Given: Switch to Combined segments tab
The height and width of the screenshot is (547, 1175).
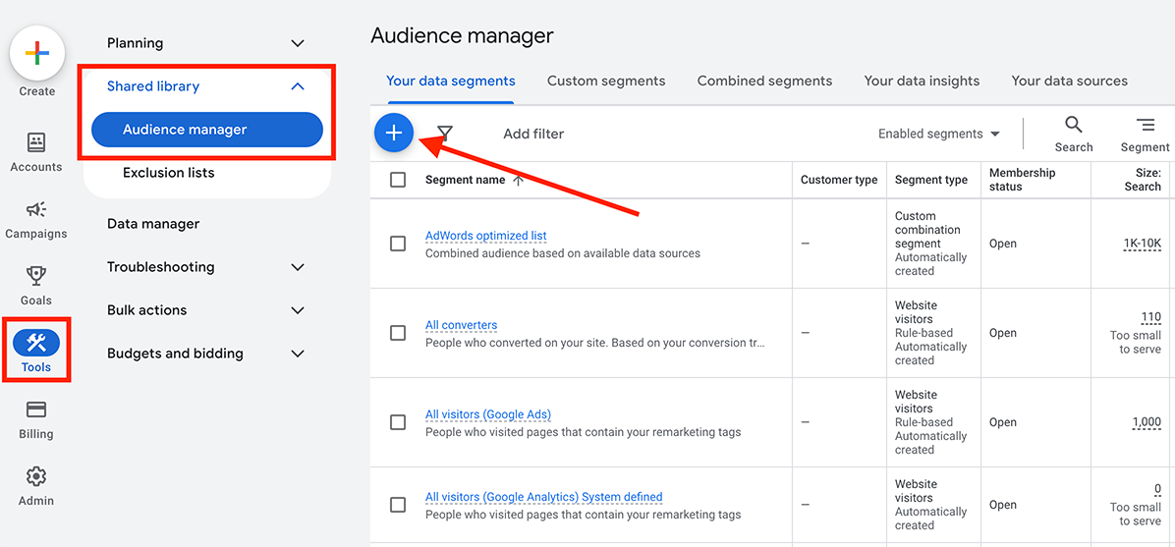Looking at the screenshot, I should click(764, 81).
